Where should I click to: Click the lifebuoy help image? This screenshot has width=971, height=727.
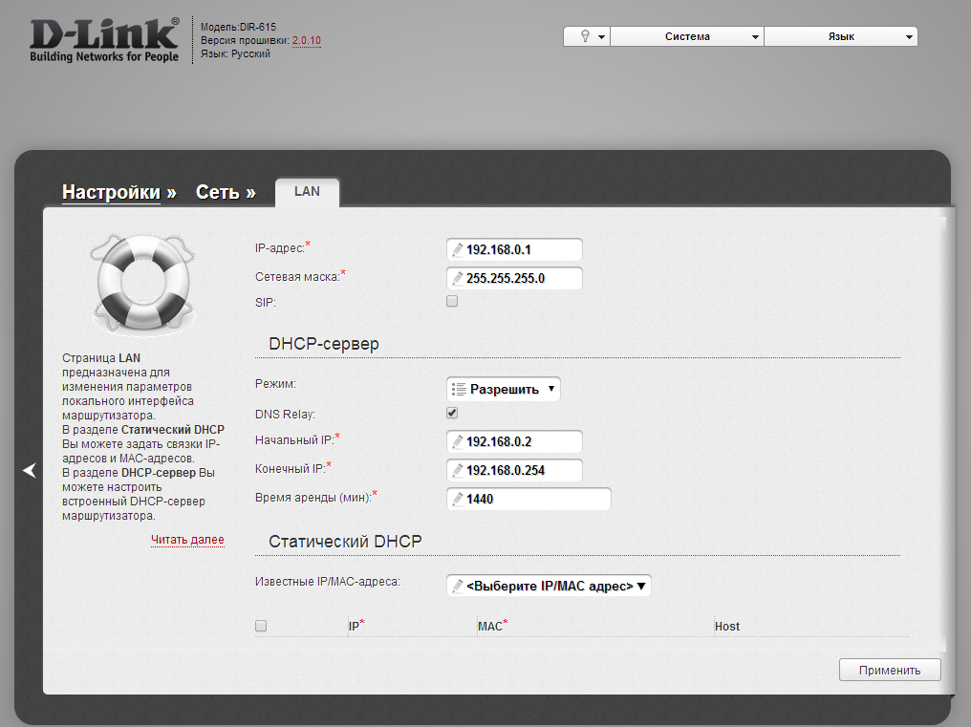tap(140, 281)
